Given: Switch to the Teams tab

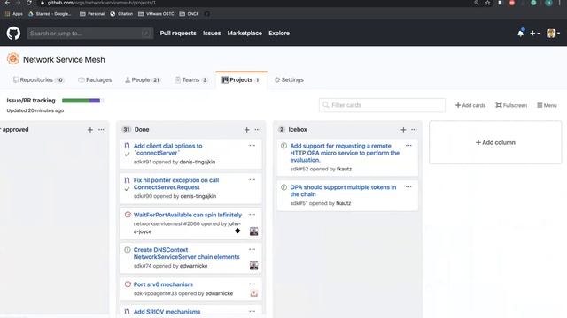Looking at the screenshot, I should click(191, 80).
